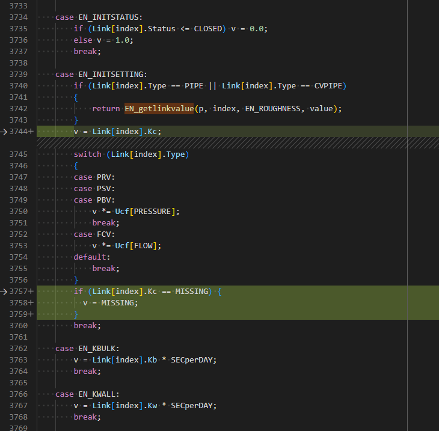Click the switch keyword on line 3745
Viewport: 439px width, 431px height.
coord(88,154)
